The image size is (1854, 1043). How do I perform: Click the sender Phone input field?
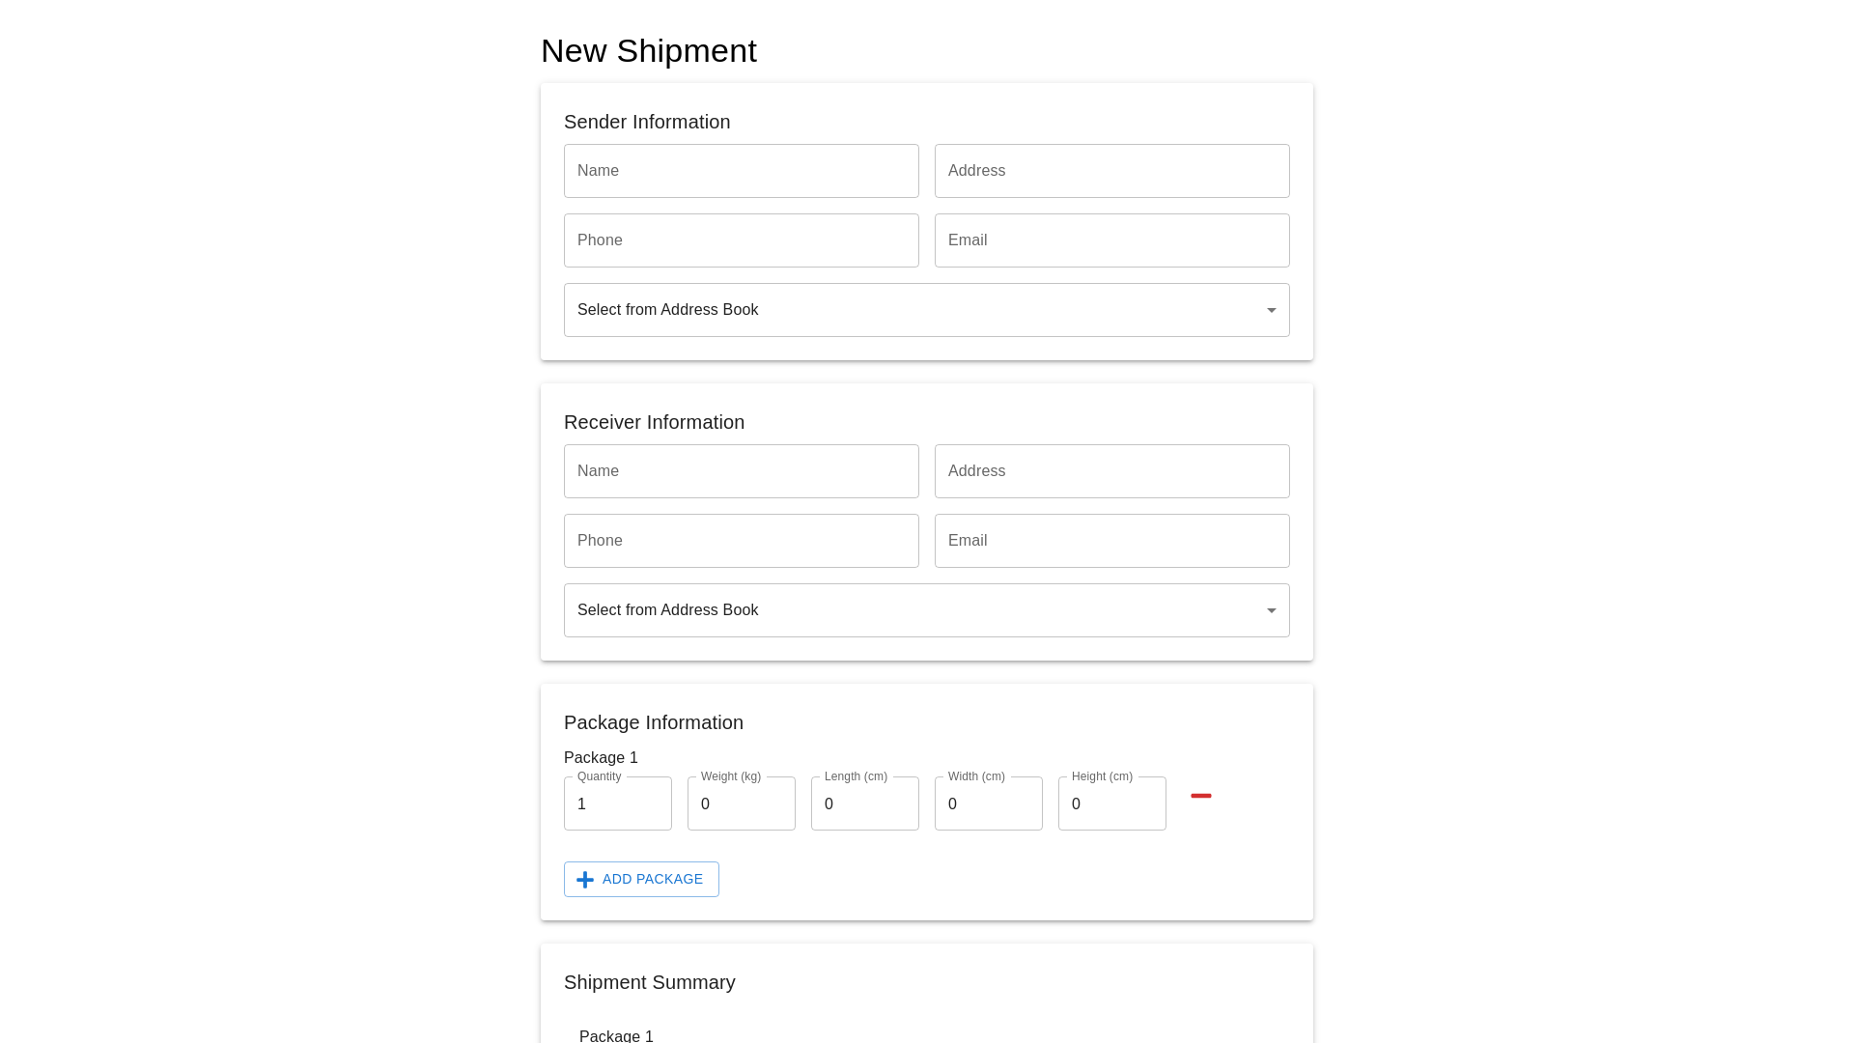pyautogui.click(x=741, y=240)
